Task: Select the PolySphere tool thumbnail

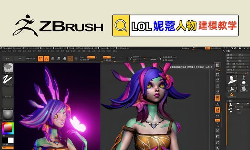Action: coord(243,81)
